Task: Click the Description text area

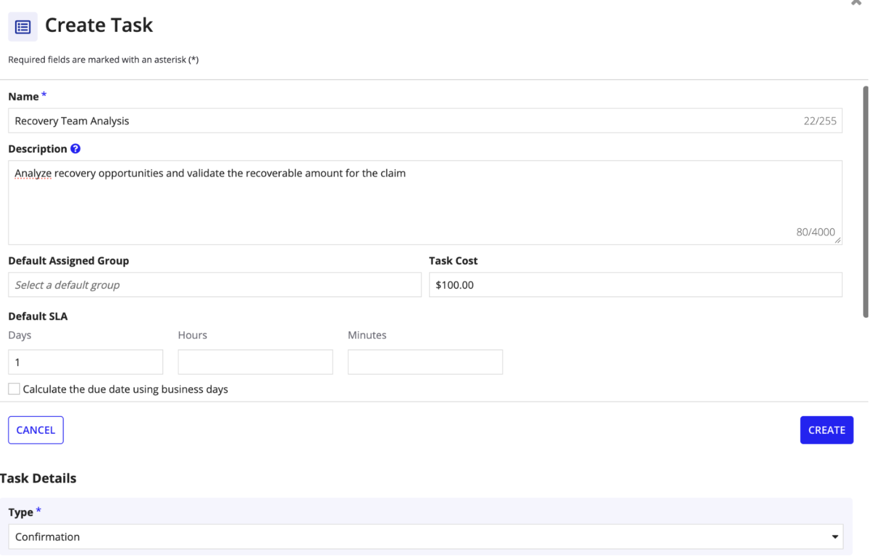Action: coord(425,202)
